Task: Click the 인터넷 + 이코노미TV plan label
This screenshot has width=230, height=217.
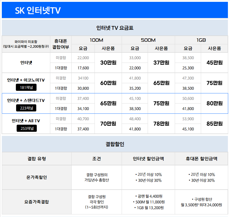Action: click(x=26, y=80)
